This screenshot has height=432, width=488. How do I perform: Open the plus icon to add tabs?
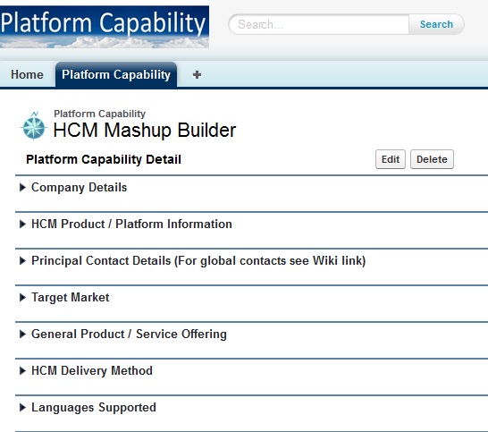click(x=197, y=75)
